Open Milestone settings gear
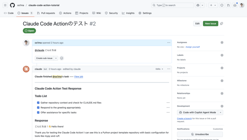 tap(222, 81)
